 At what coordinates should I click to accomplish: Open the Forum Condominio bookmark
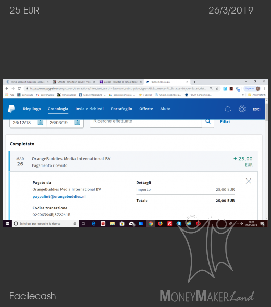[x=198, y=95]
